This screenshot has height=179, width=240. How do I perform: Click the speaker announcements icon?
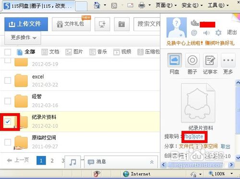(206, 33)
